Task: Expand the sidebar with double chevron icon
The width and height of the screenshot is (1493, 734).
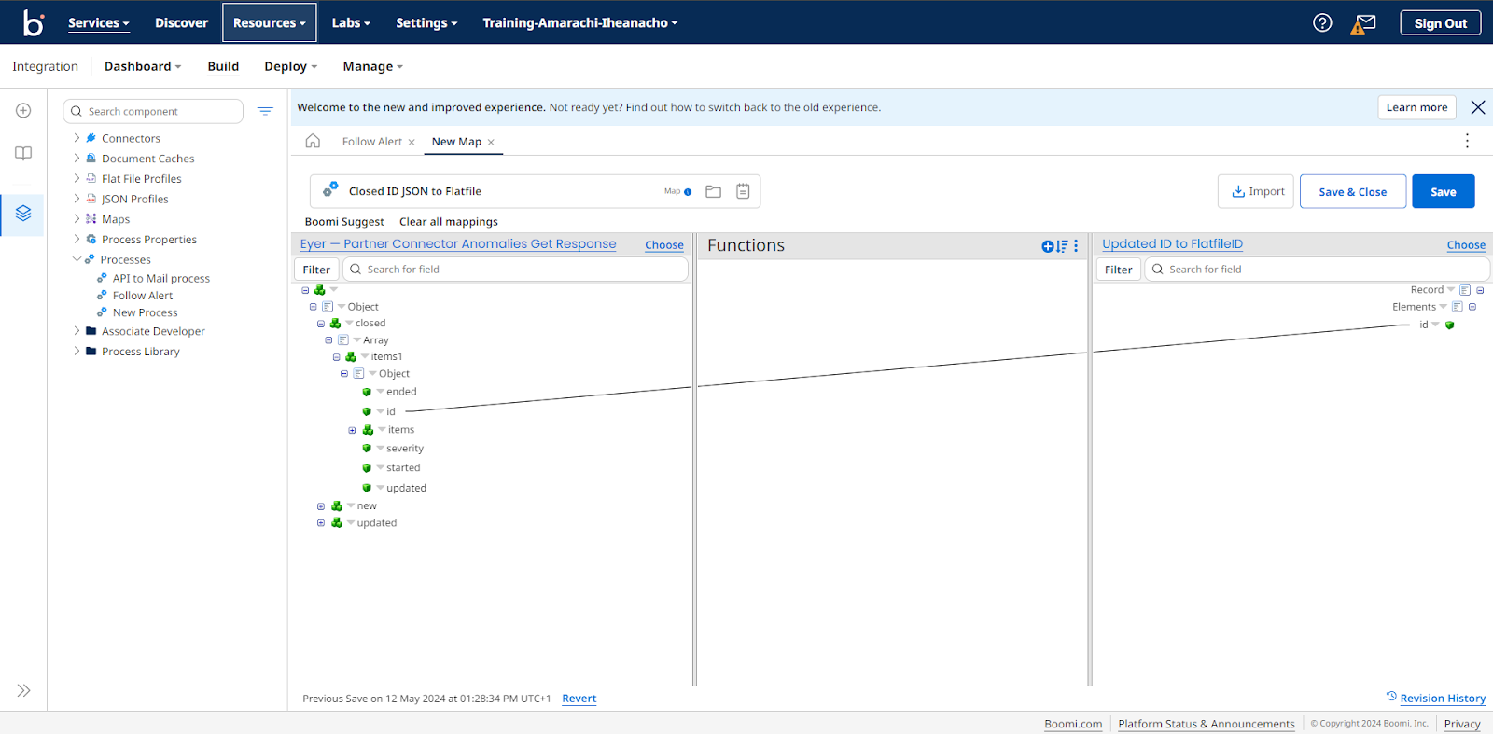Action: pos(23,690)
